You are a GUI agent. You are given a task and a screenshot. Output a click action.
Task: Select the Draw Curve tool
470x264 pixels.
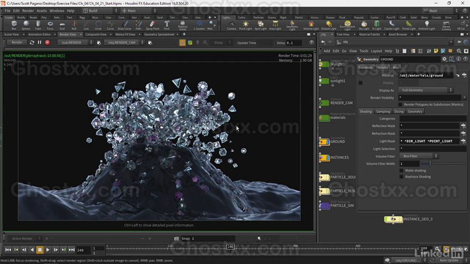pos(124,25)
